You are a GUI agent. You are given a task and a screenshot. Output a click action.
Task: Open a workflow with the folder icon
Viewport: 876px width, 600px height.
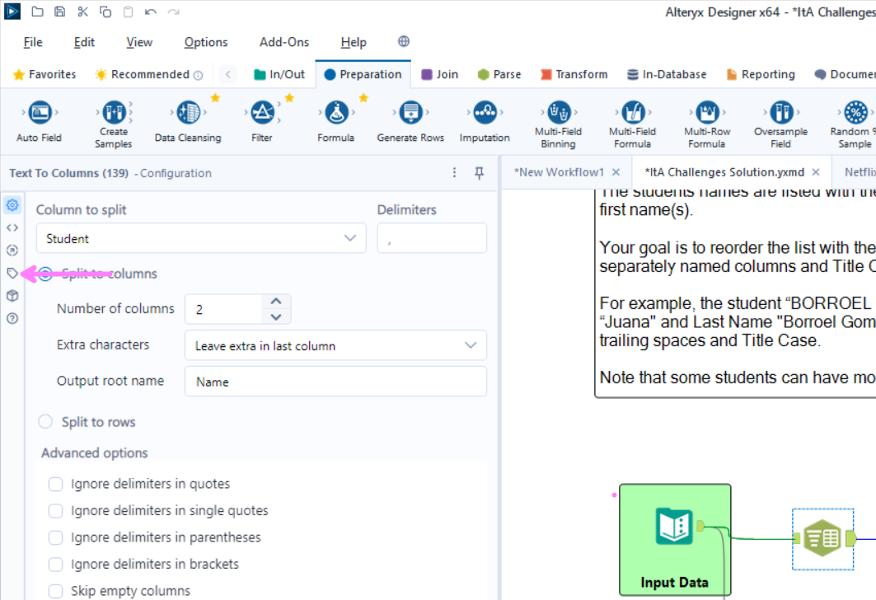point(37,12)
